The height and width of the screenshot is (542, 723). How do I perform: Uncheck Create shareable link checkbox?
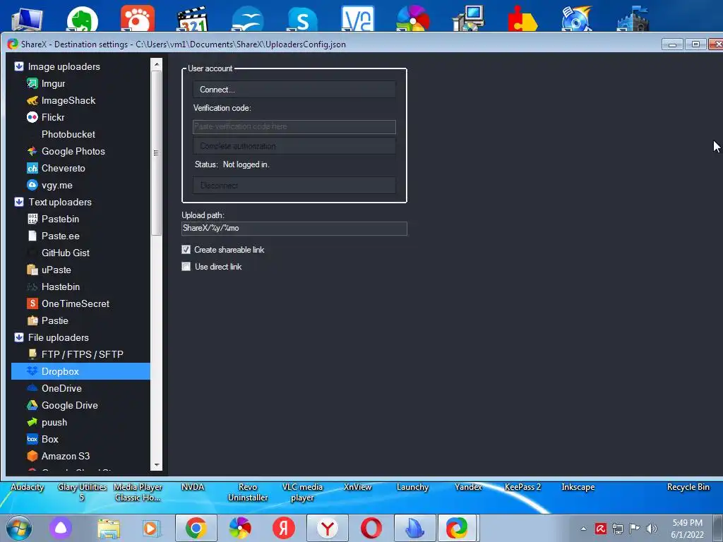(x=186, y=249)
